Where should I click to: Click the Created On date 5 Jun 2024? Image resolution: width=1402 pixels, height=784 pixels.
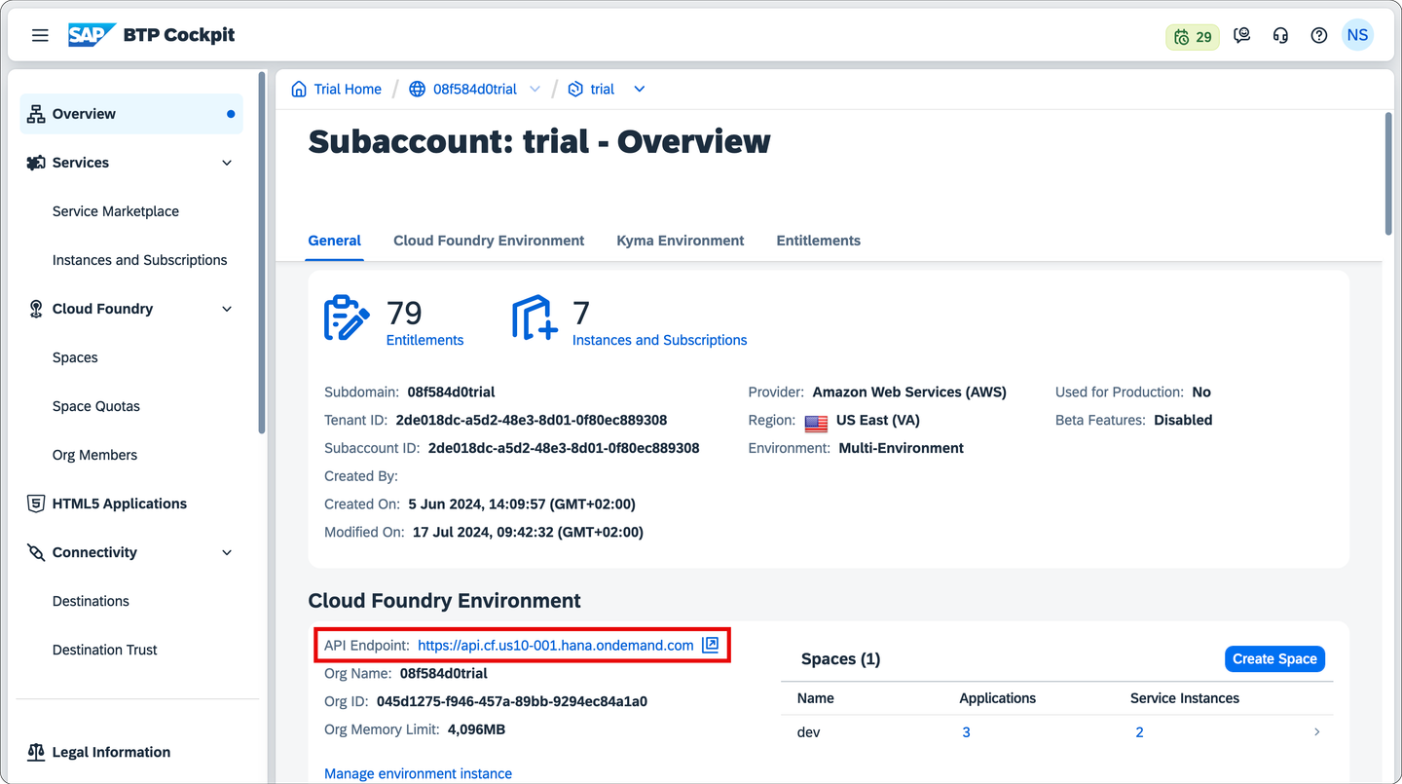(x=522, y=504)
